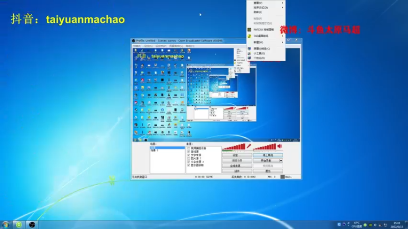408x229 pixels.
Task: Click the 退出 exit button in OBS
Action: pyautogui.click(x=268, y=171)
